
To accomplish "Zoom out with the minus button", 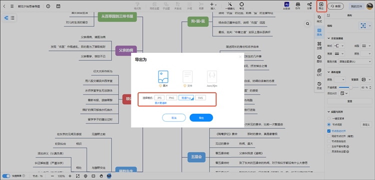I will tap(52, 176).
